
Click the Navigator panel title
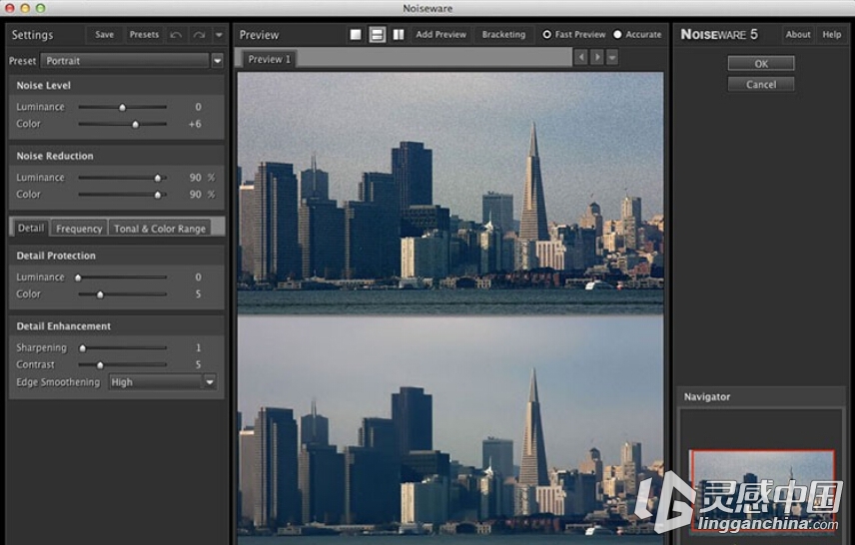707,396
